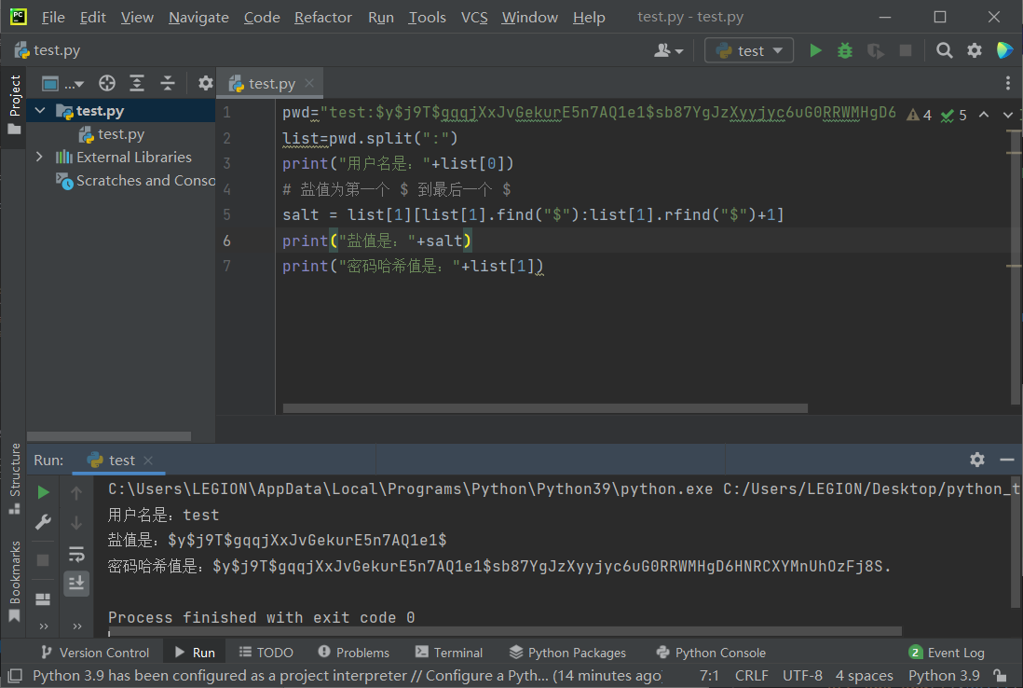The image size is (1023, 688).
Task: Open the Window menu
Action: [x=530, y=18]
